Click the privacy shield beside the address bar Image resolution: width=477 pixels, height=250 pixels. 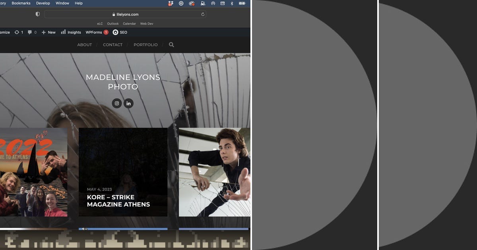click(37, 14)
